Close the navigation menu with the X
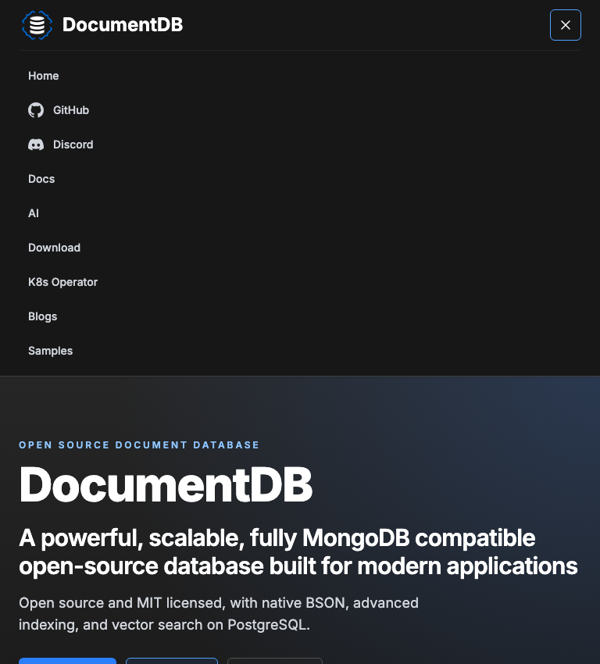600x664 pixels. point(566,25)
